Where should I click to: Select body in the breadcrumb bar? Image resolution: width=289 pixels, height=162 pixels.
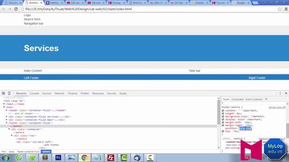(12, 152)
